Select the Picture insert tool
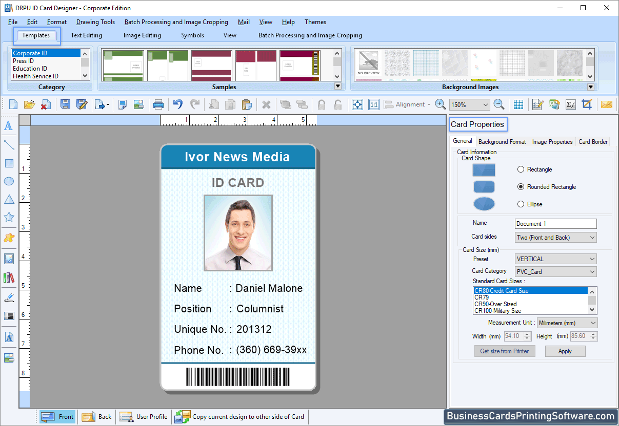Viewport: 619px width, 426px height. 9,259
